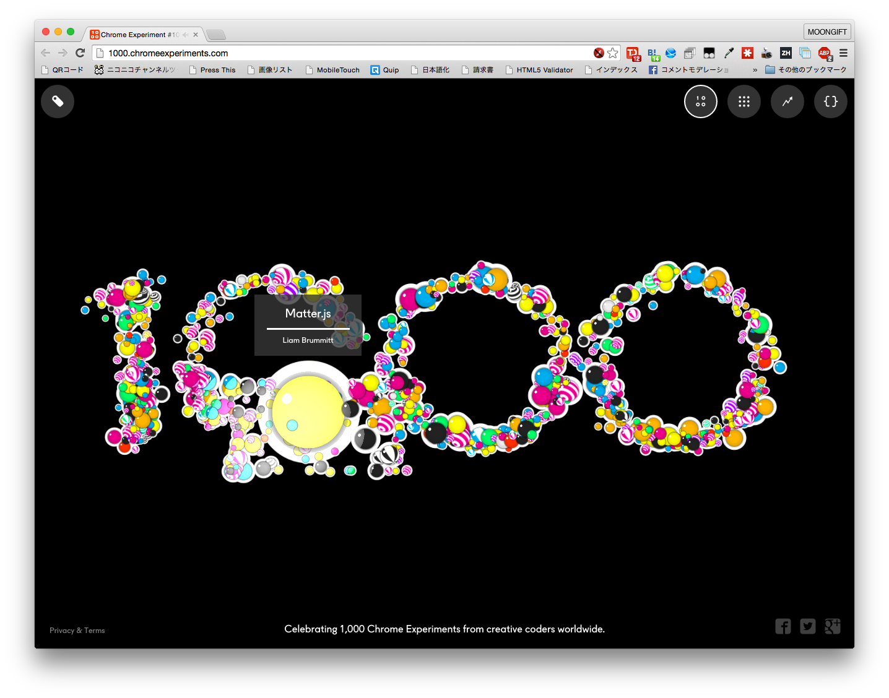Select the tag icon in the top left
The width and height of the screenshot is (889, 698).
point(58,101)
